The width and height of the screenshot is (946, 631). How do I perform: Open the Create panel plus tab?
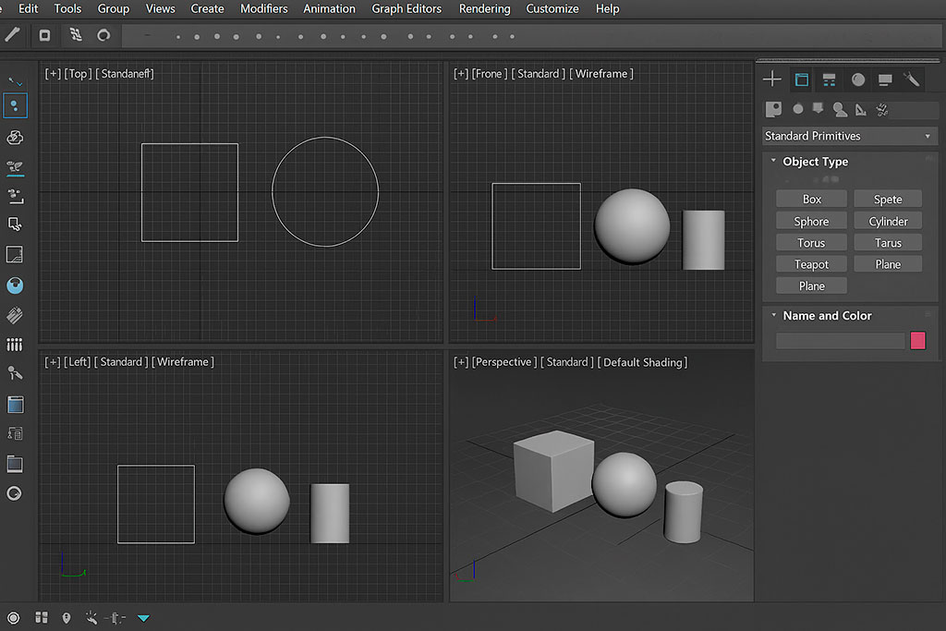(772, 79)
